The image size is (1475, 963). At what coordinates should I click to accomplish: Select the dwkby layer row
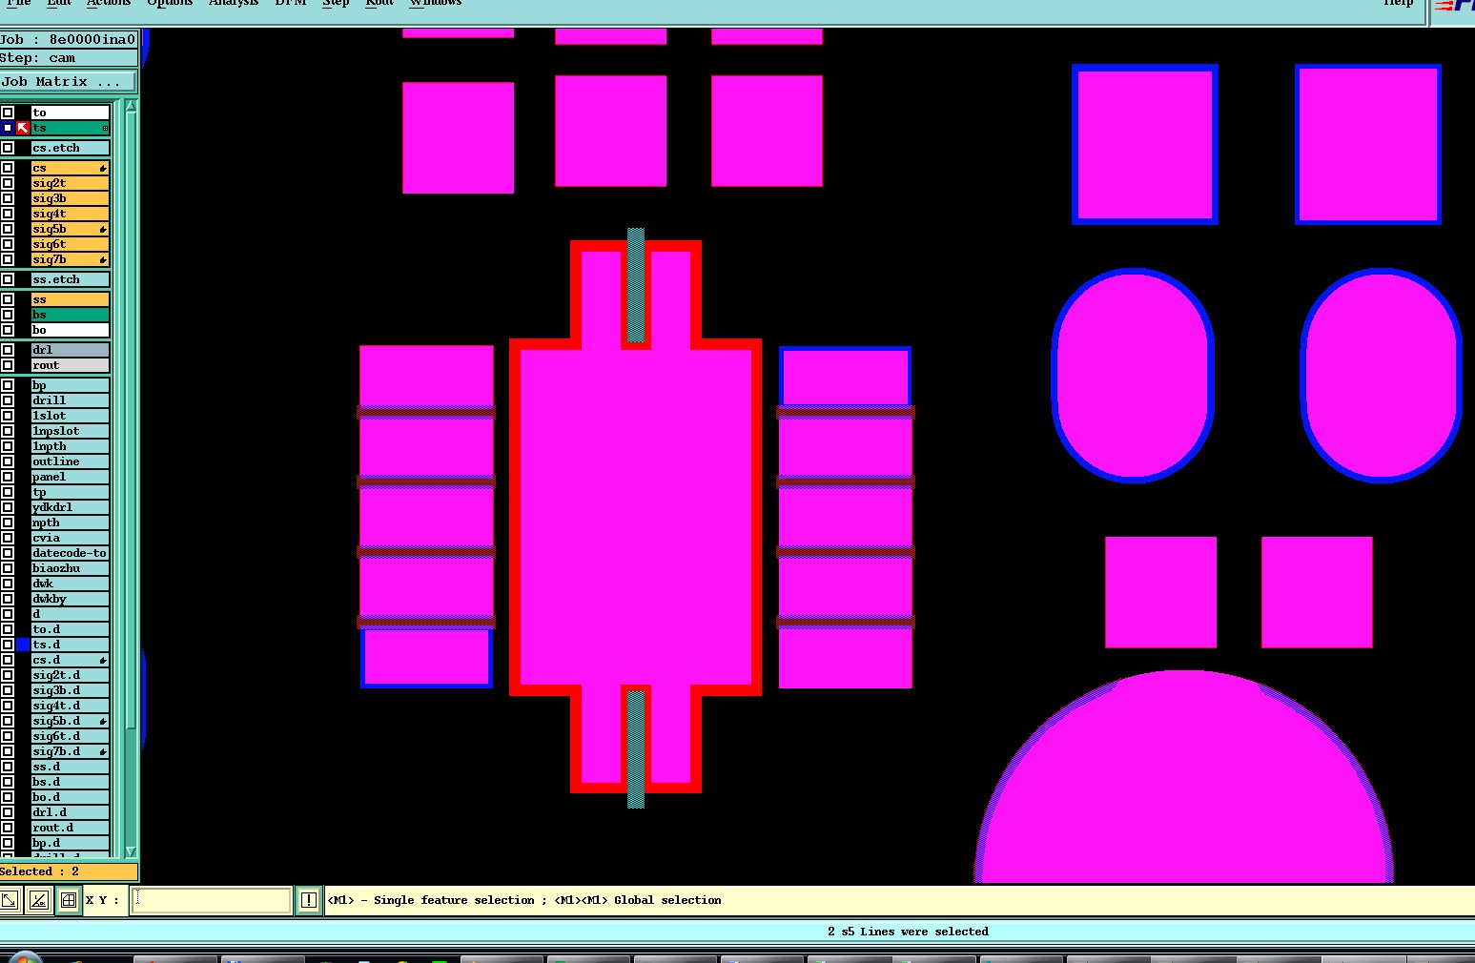pos(70,599)
